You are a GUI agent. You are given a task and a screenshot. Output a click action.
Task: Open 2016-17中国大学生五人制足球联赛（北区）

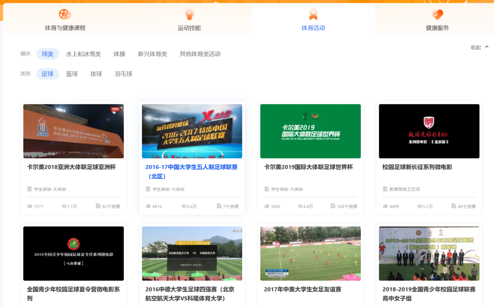[192, 171]
